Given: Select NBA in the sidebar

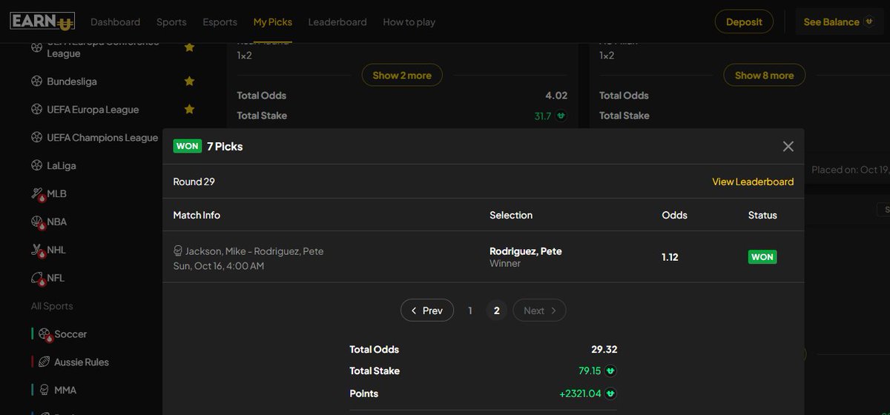Looking at the screenshot, I should click(x=56, y=222).
